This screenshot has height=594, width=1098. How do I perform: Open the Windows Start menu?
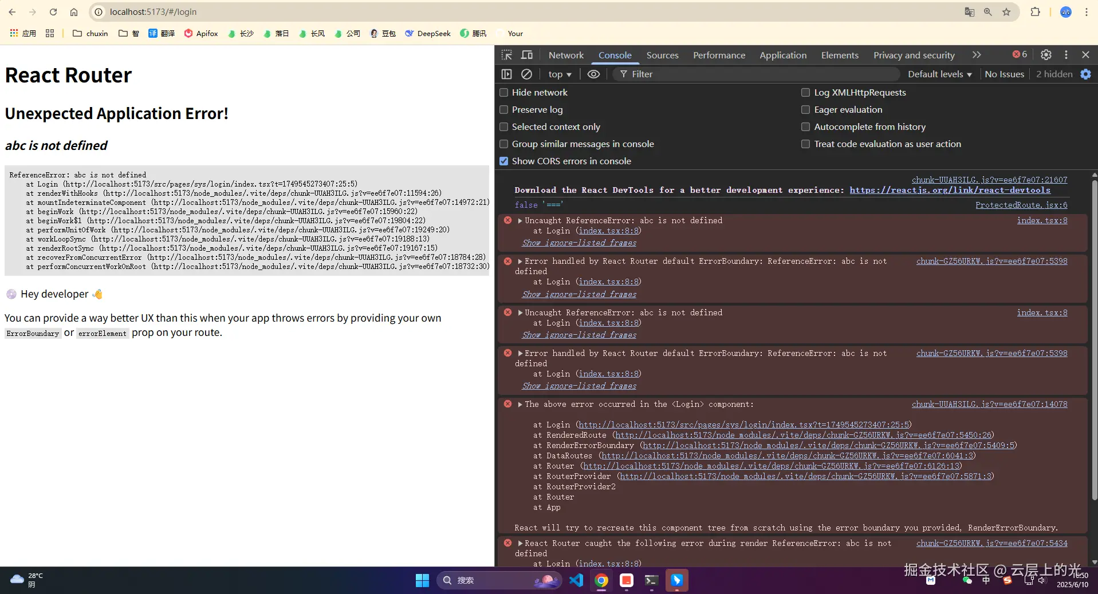pos(422,580)
